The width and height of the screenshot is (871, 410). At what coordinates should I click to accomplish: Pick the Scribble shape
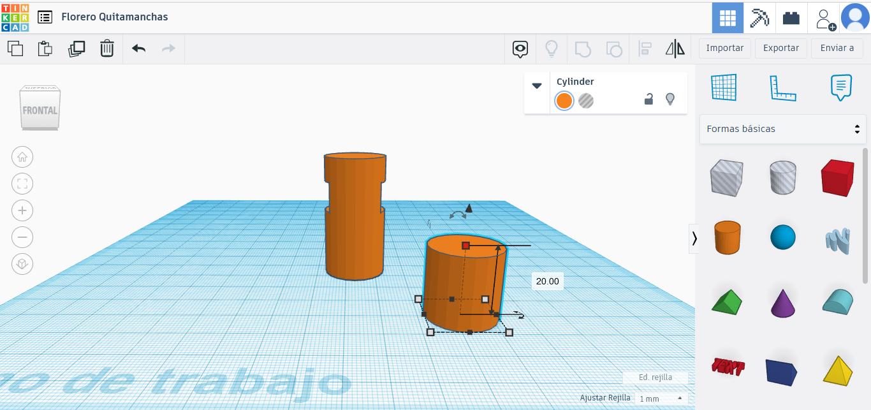coord(838,240)
